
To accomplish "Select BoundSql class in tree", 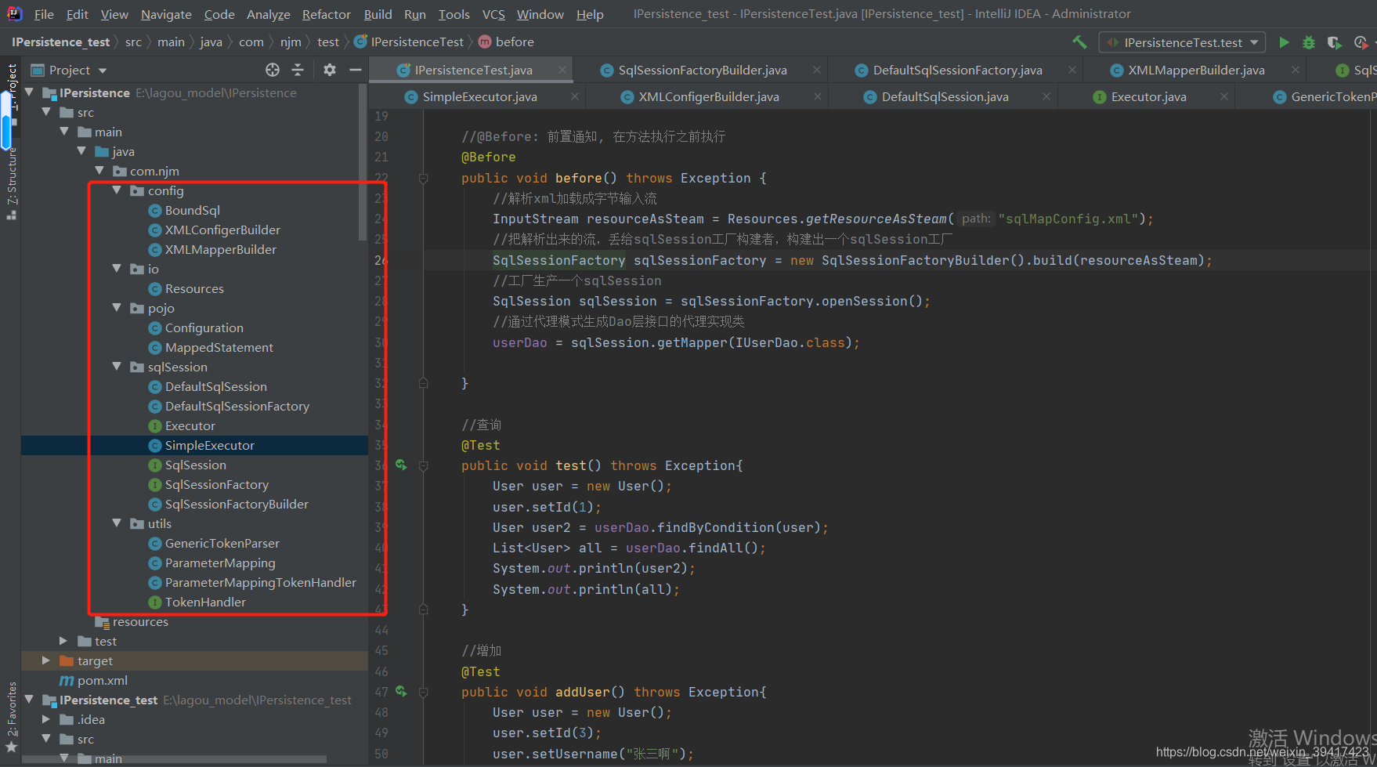I will click(192, 210).
